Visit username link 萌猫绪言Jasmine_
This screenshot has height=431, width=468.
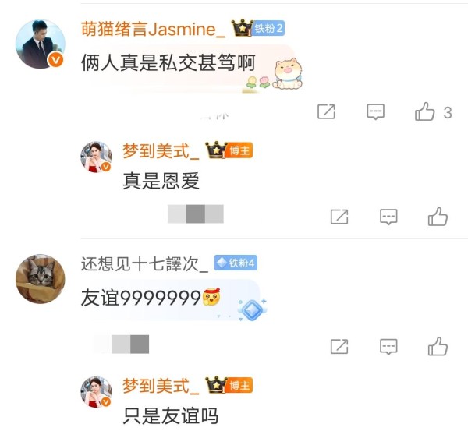pos(153,30)
